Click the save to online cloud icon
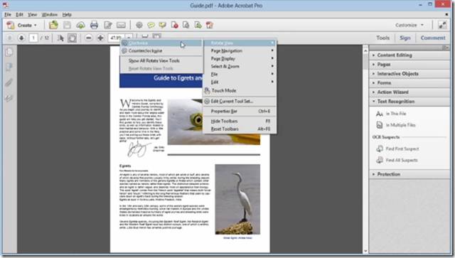 click(x=80, y=26)
